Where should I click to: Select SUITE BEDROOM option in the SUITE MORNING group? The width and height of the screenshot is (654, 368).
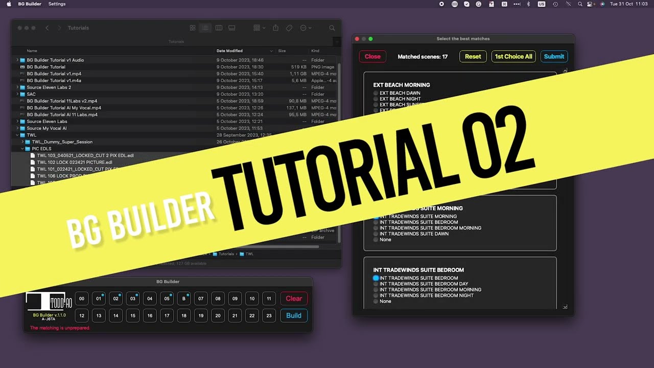click(376, 222)
